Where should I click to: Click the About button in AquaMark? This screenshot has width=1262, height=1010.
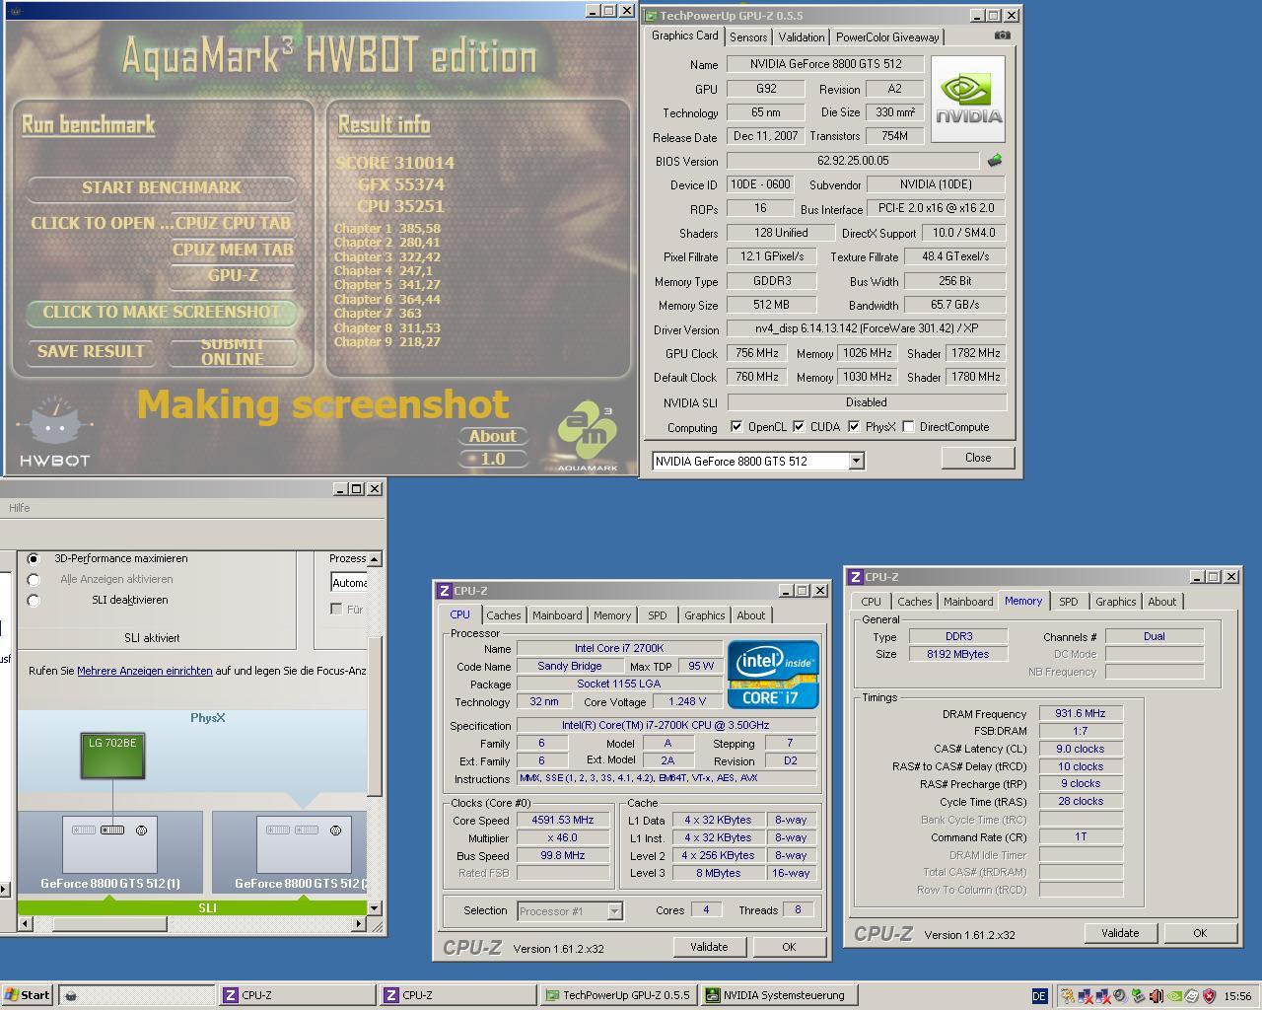click(x=492, y=436)
